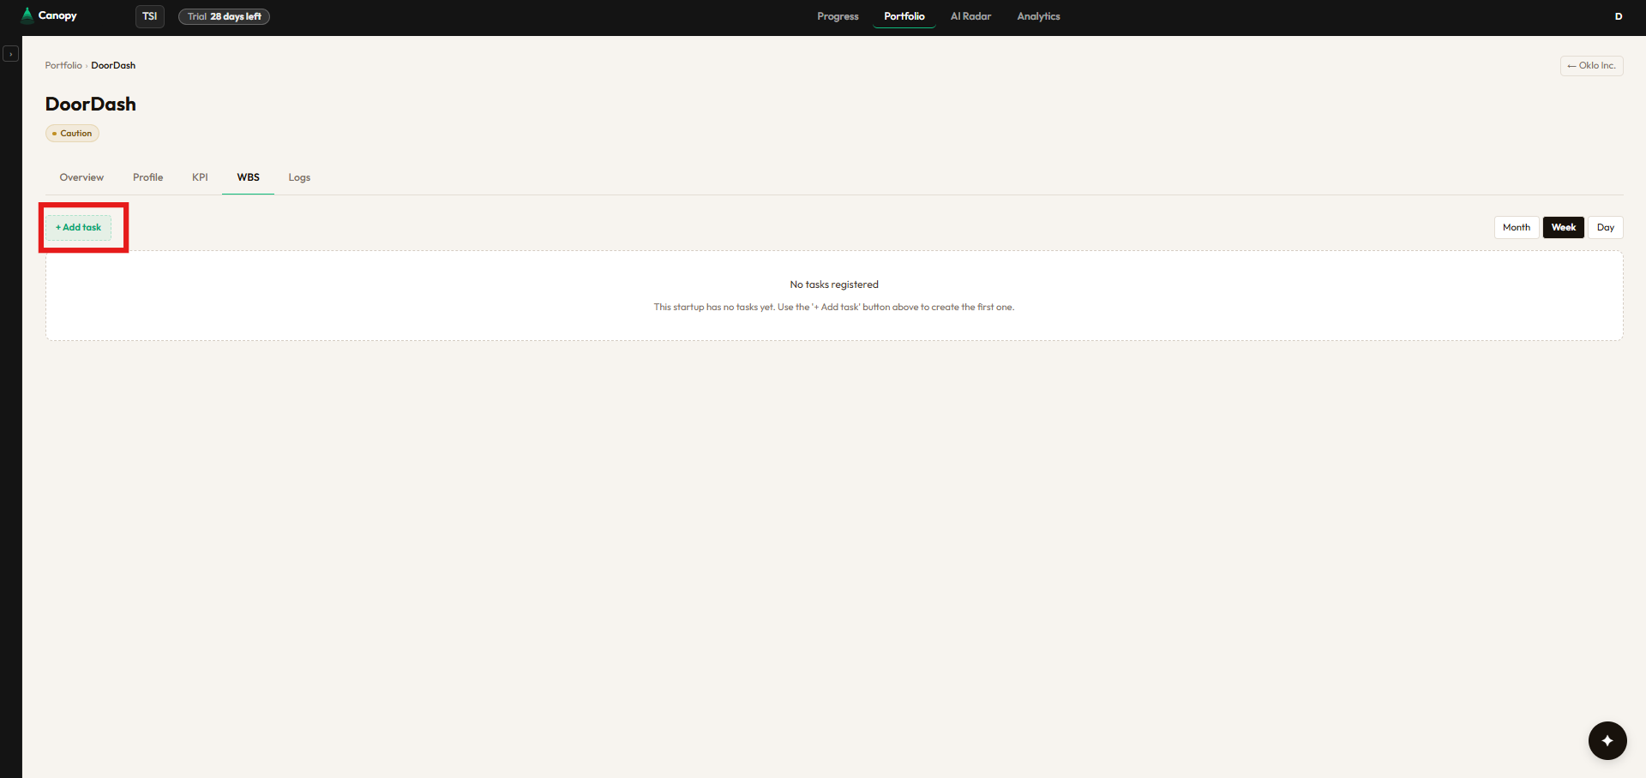The image size is (1646, 778).
Task: Change timeline to Day view
Action: click(x=1605, y=228)
